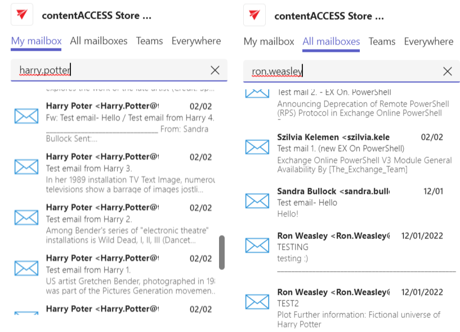Click the contentACCESS logo in right panel
Image resolution: width=460 pixels, height=332 pixels.
click(254, 15)
